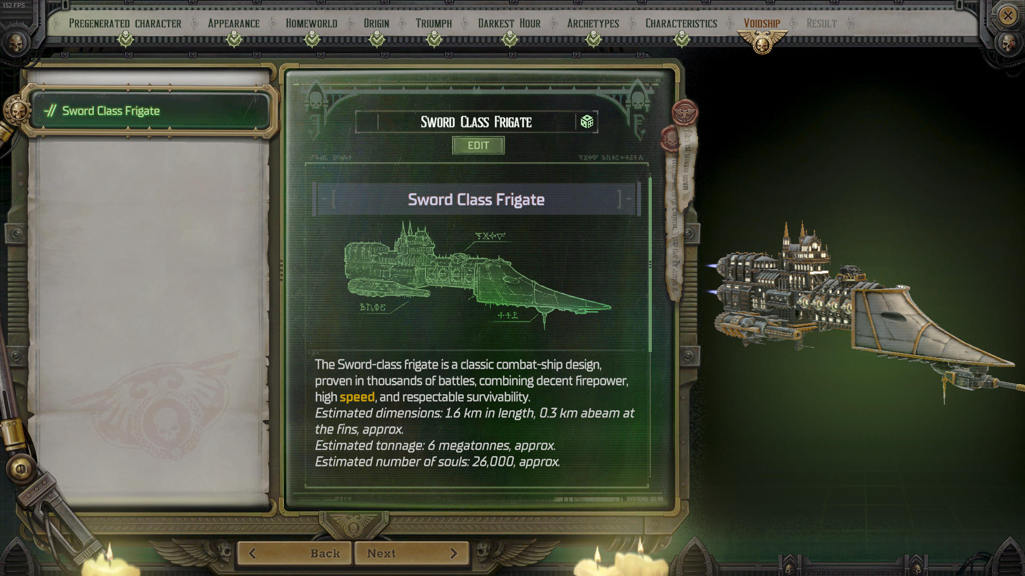The width and height of the screenshot is (1025, 576).
Task: Go to the Characteristics tab
Action: pos(681,23)
